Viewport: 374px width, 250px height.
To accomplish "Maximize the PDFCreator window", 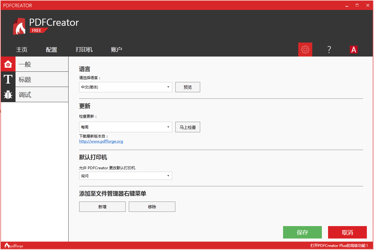I will click(x=357, y=5).
